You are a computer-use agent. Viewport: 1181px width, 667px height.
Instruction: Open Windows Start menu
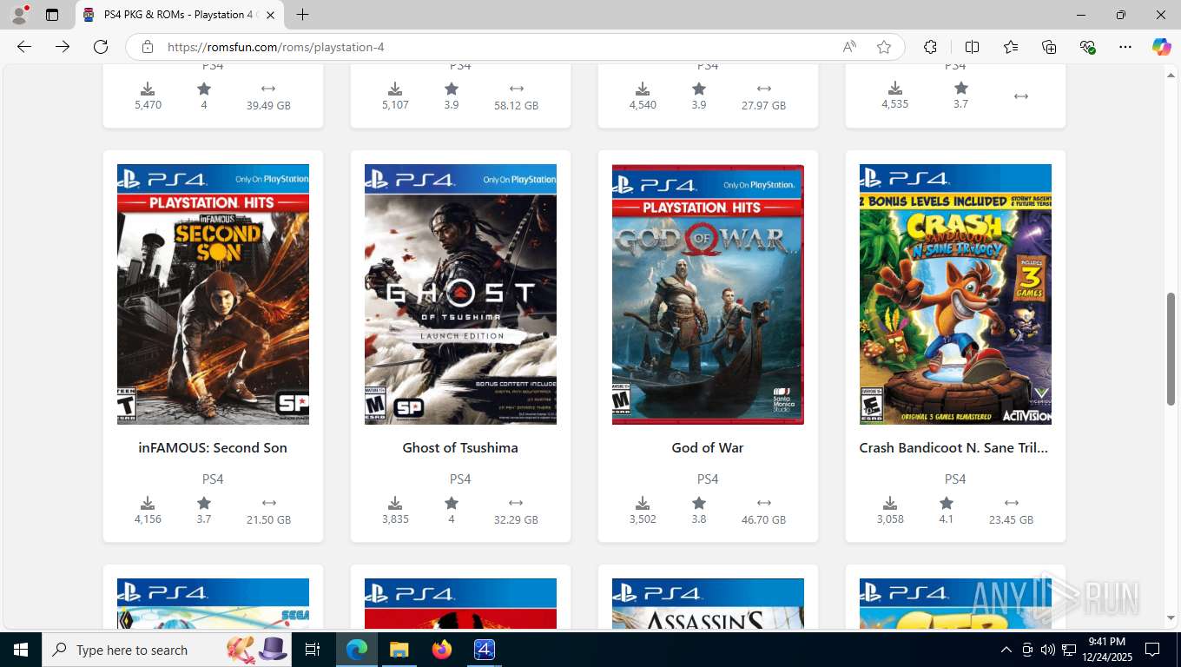tap(21, 650)
